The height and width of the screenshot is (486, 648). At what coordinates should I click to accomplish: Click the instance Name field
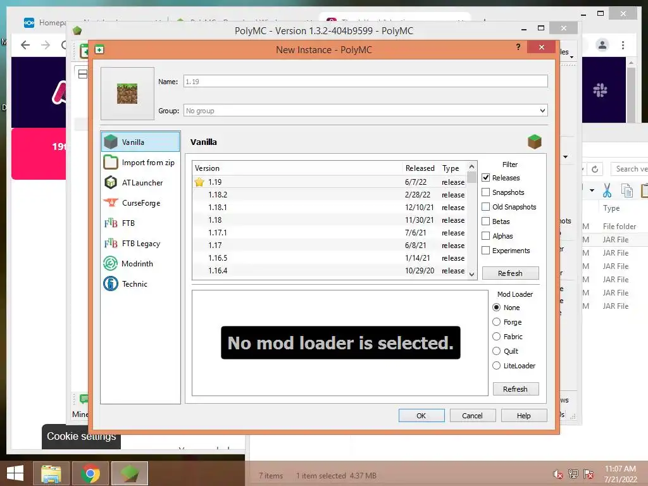[366, 82]
